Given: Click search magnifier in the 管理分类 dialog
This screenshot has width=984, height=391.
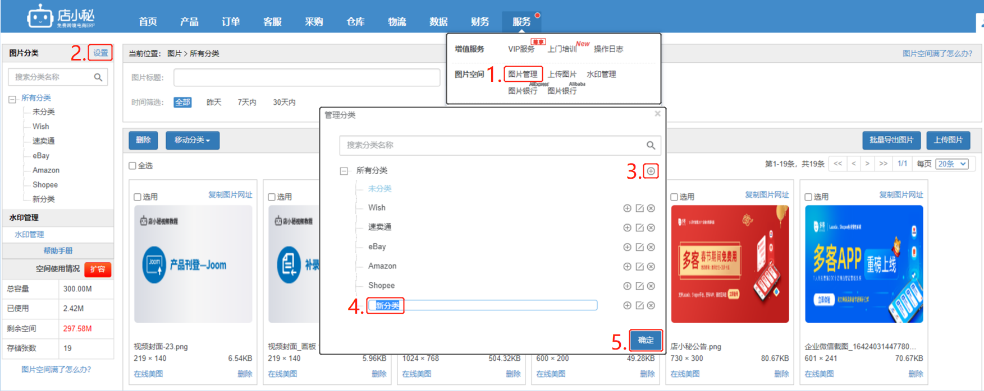Looking at the screenshot, I should point(651,145).
